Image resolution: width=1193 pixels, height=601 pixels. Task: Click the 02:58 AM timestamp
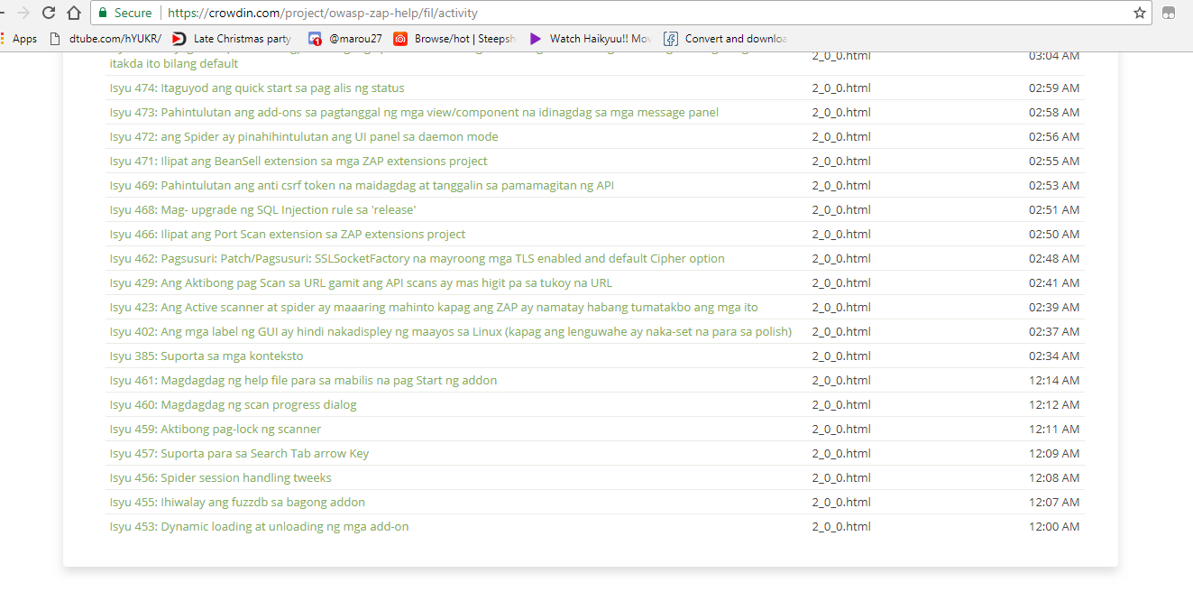click(x=1054, y=113)
